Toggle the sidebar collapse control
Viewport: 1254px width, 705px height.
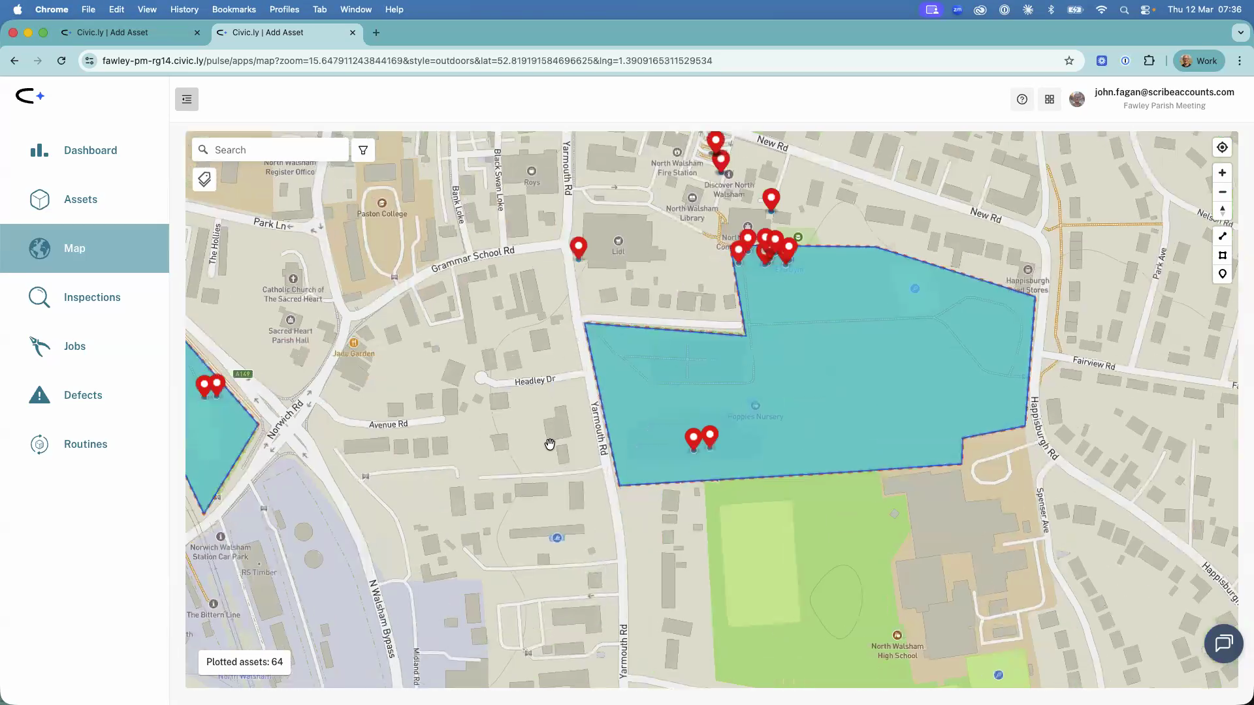point(187,99)
